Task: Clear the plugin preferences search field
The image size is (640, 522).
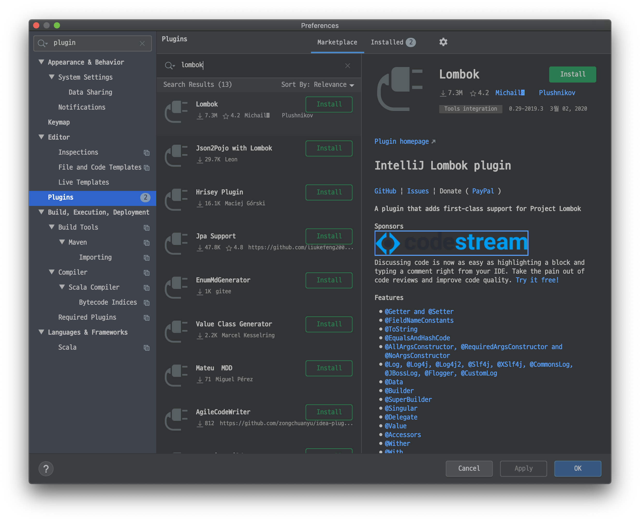Action: pos(142,43)
